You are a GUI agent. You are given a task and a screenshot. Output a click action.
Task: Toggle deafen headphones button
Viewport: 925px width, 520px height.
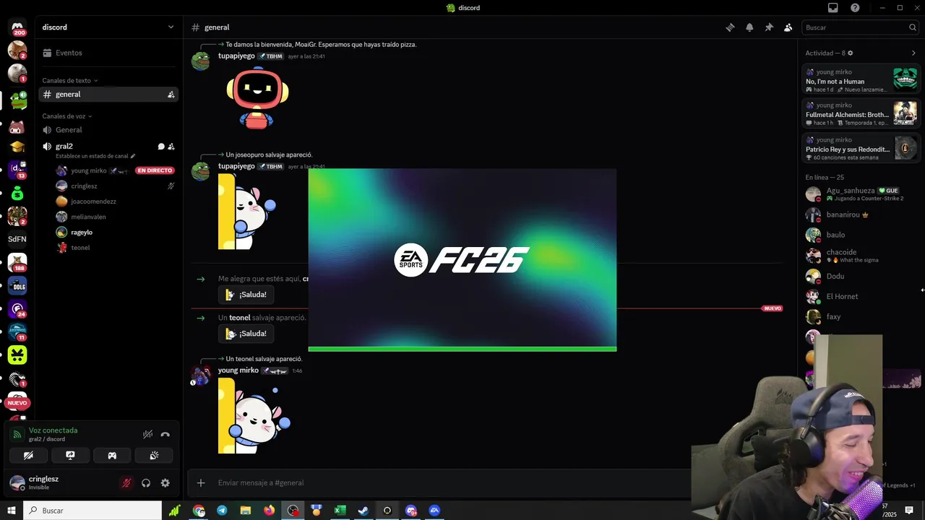pyautogui.click(x=146, y=483)
